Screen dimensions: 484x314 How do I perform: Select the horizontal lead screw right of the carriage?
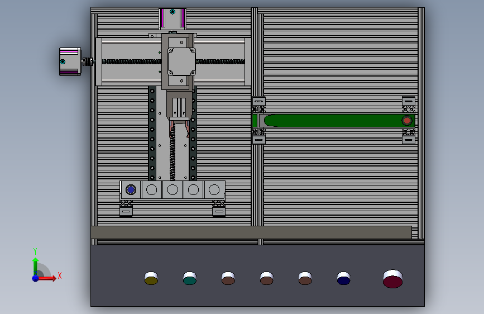coord(221,61)
